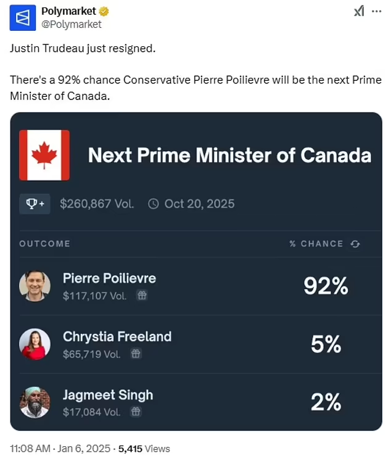Click the clock icon next to Oct 20, 2025
Image resolution: width=391 pixels, height=466 pixels.
click(153, 204)
